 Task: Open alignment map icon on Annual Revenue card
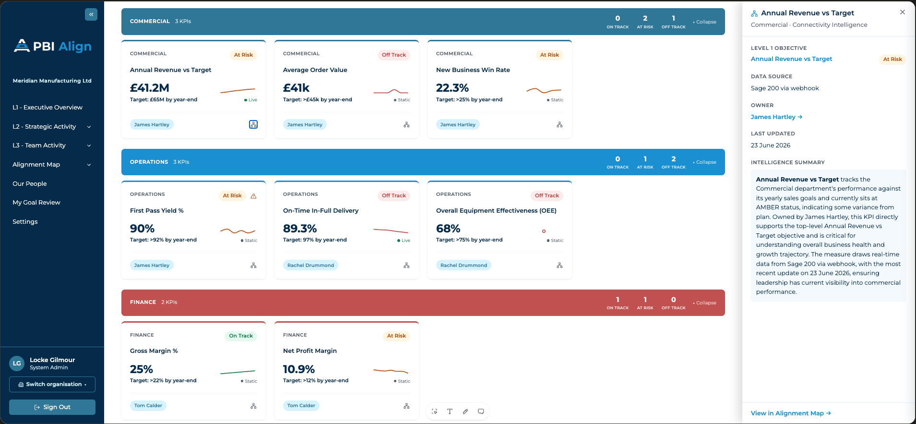pos(253,124)
